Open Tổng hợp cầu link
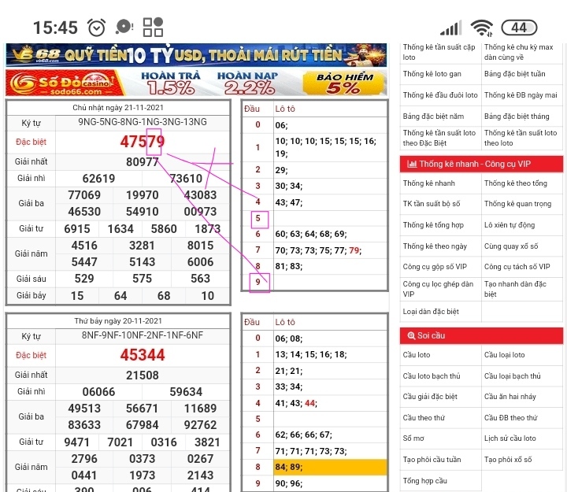567x492 pixels. (x=425, y=481)
